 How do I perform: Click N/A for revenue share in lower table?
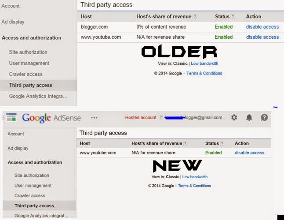coord(153,153)
